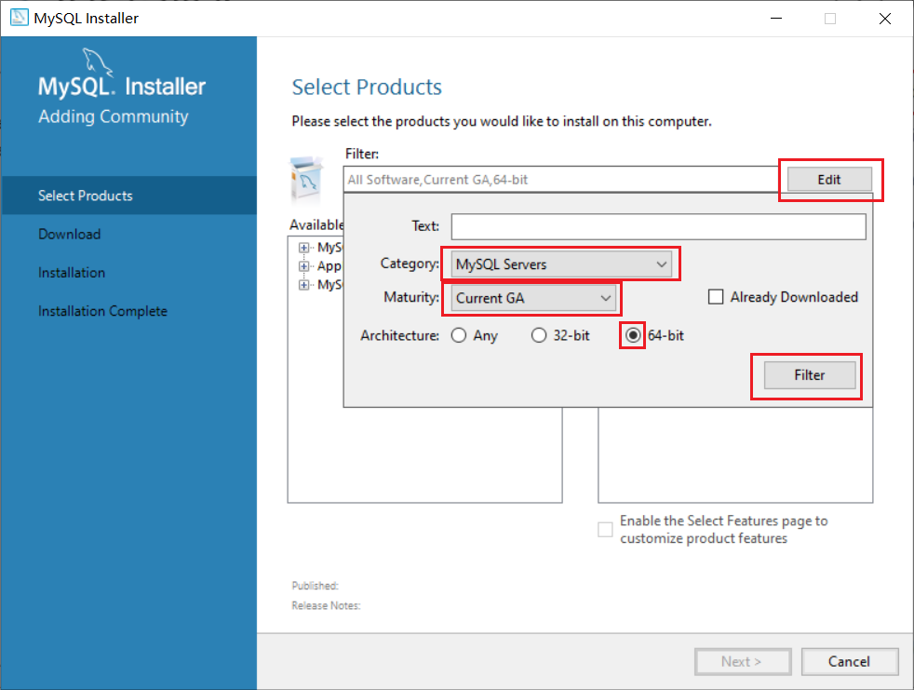
Task: Open the Category dropdown showing MySQL Servers
Action: tap(560, 264)
